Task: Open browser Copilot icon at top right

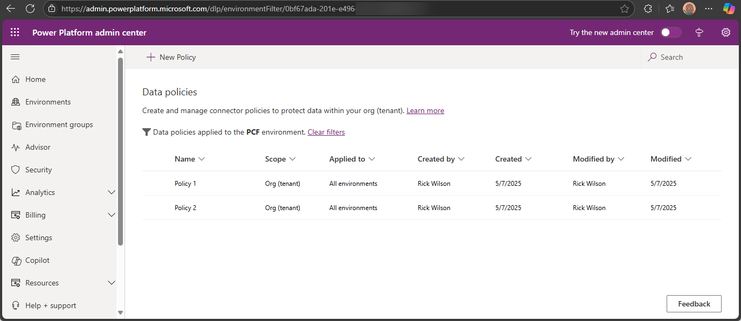Action: (x=729, y=9)
